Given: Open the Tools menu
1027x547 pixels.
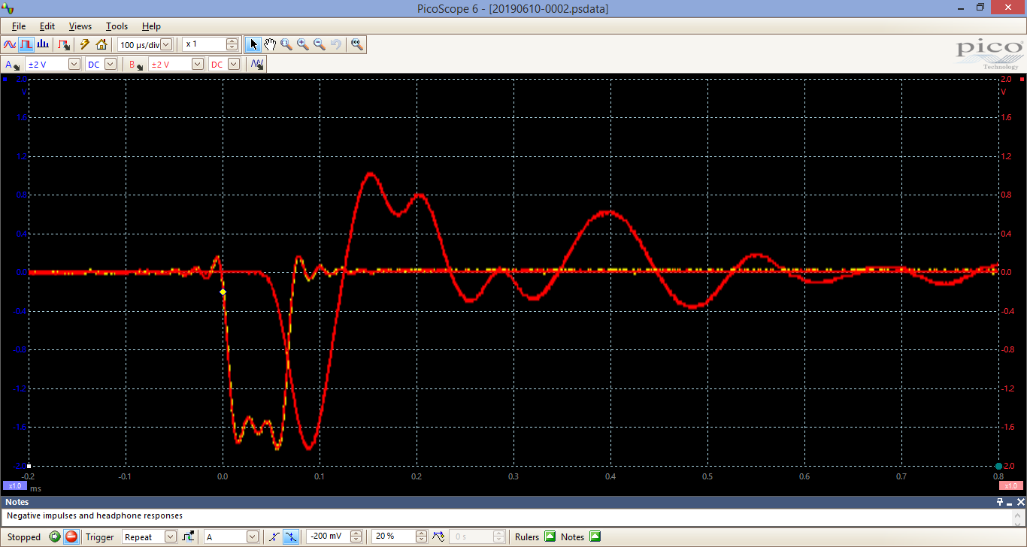Looking at the screenshot, I should pyautogui.click(x=117, y=26).
